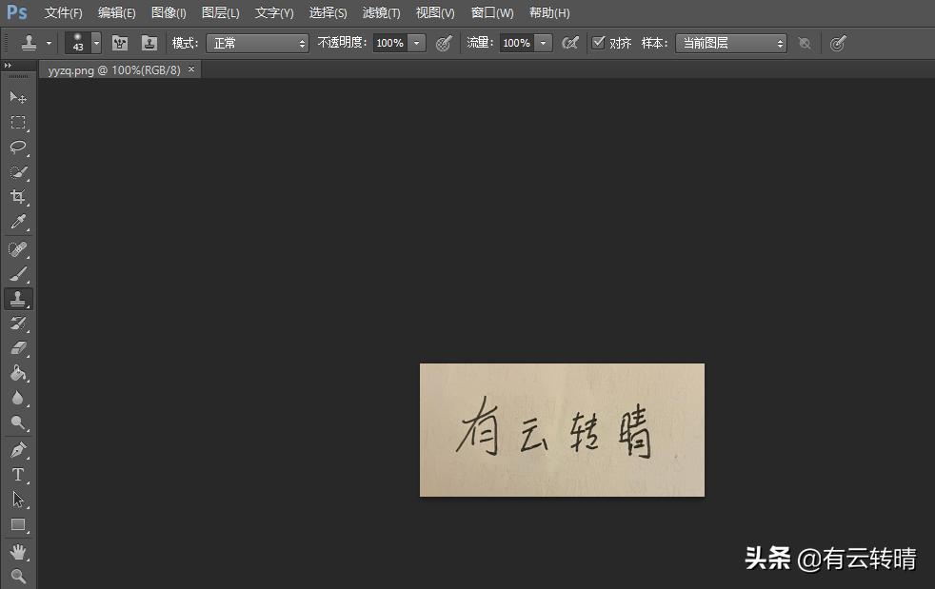Screen dimensions: 935x589
Task: Toggle tablet pressure for opacity
Action: click(x=444, y=43)
